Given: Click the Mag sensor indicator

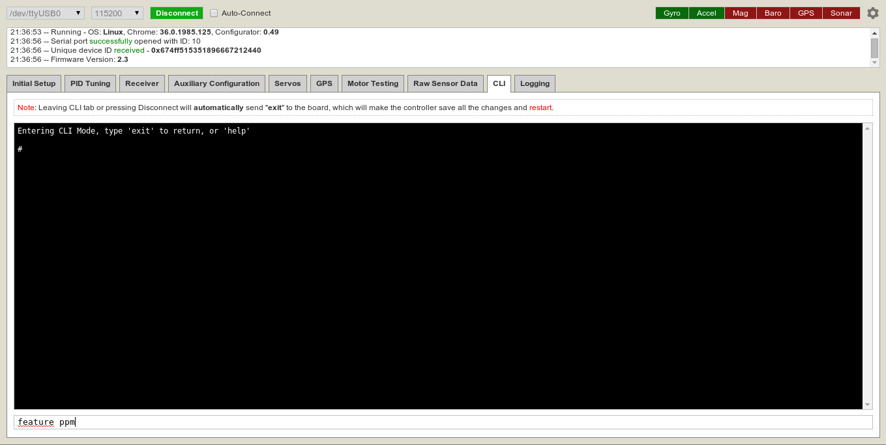Looking at the screenshot, I should (741, 13).
